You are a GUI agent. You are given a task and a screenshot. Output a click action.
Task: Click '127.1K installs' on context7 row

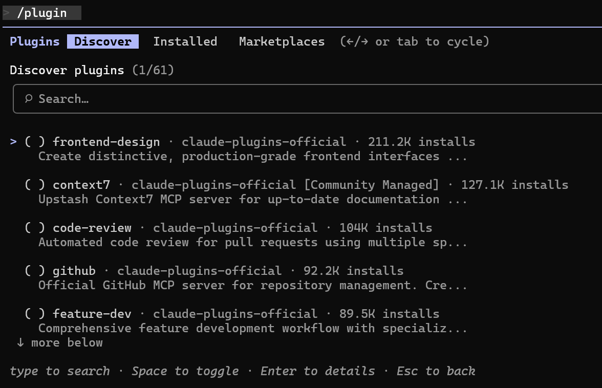(514, 185)
